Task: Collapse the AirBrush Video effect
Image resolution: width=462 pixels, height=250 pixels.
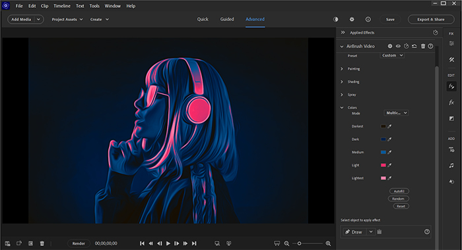Action: [x=342, y=46]
